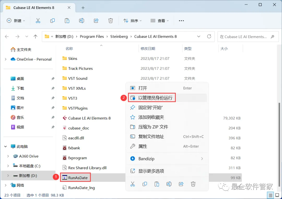
Task: Click the toolbar Rename icon
Action: 81,21
